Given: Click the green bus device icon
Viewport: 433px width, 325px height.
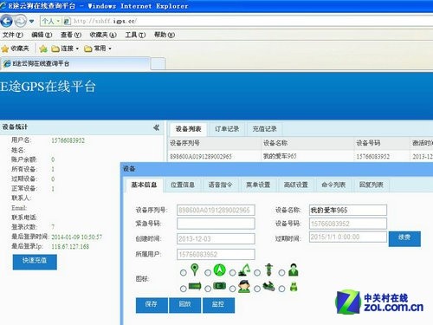Looking at the screenshot, I should coord(195,286).
